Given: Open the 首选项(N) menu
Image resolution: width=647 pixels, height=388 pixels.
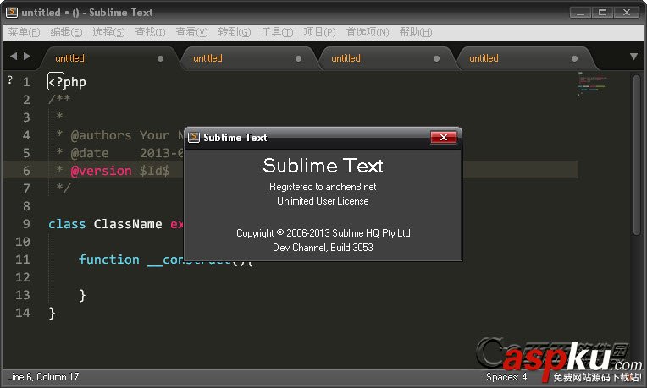Looking at the screenshot, I should pos(368,32).
